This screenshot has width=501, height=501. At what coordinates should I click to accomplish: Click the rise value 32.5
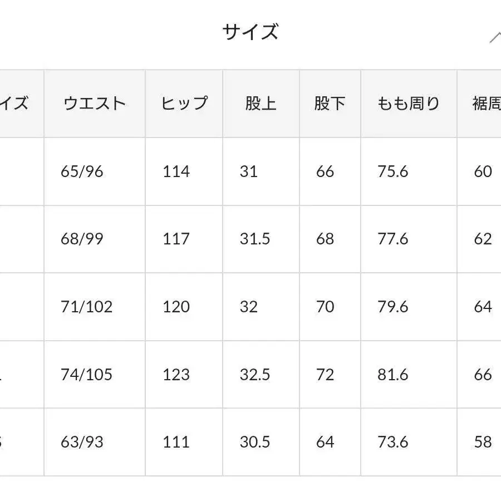(x=255, y=375)
